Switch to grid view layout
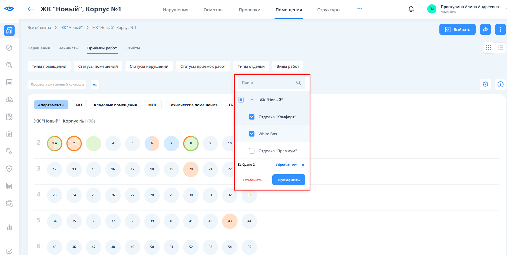The height and width of the screenshot is (255, 507). point(488,48)
